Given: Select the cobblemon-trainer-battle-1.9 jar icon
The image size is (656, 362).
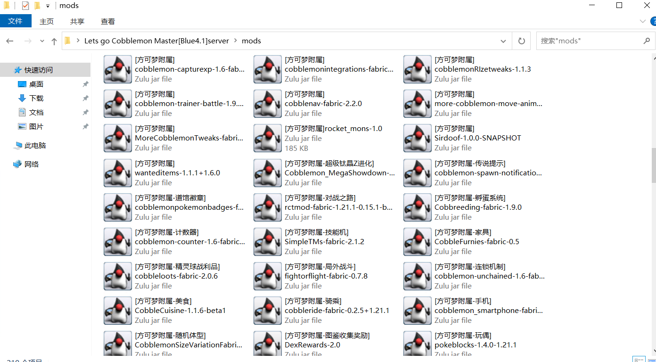Looking at the screenshot, I should 118,104.
